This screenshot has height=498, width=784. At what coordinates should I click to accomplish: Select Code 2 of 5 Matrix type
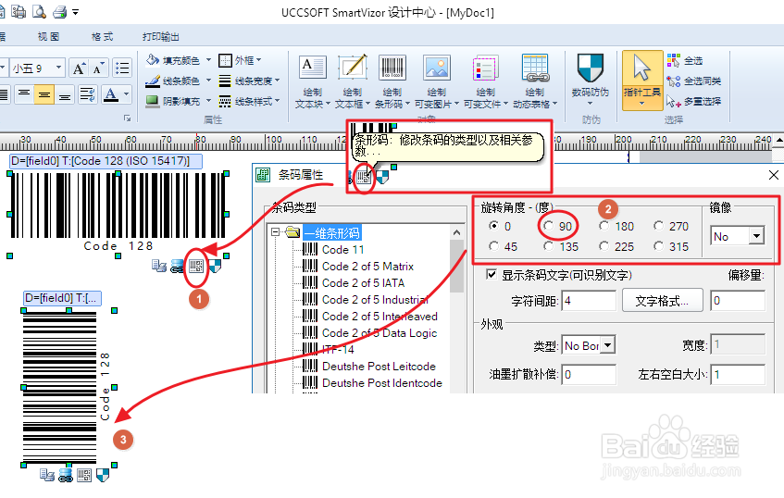(x=368, y=266)
